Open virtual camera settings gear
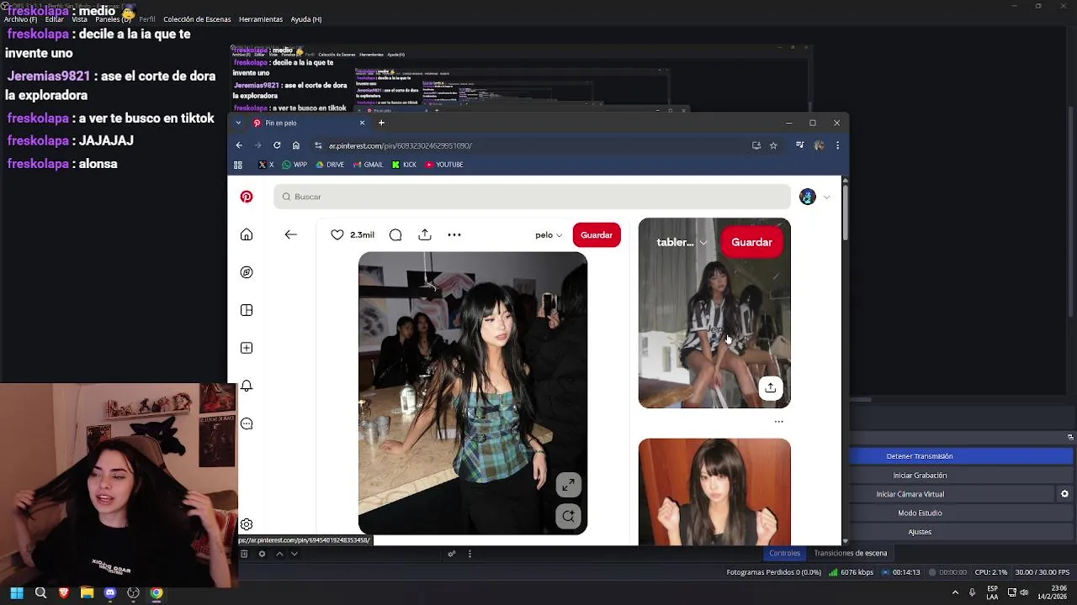Image resolution: width=1077 pixels, height=605 pixels. pos(1064,494)
